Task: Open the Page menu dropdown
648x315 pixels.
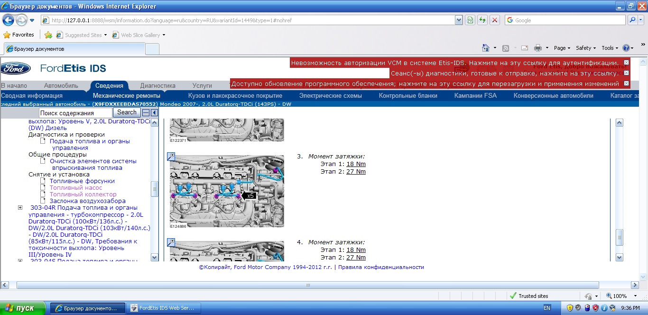Action: [562, 48]
